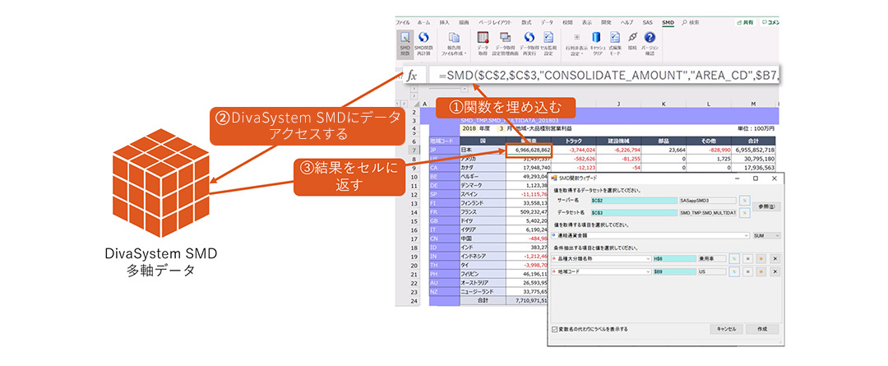The height and width of the screenshot is (366, 888).
Task: Click the 参照 browse button
Action: pyautogui.click(x=766, y=206)
